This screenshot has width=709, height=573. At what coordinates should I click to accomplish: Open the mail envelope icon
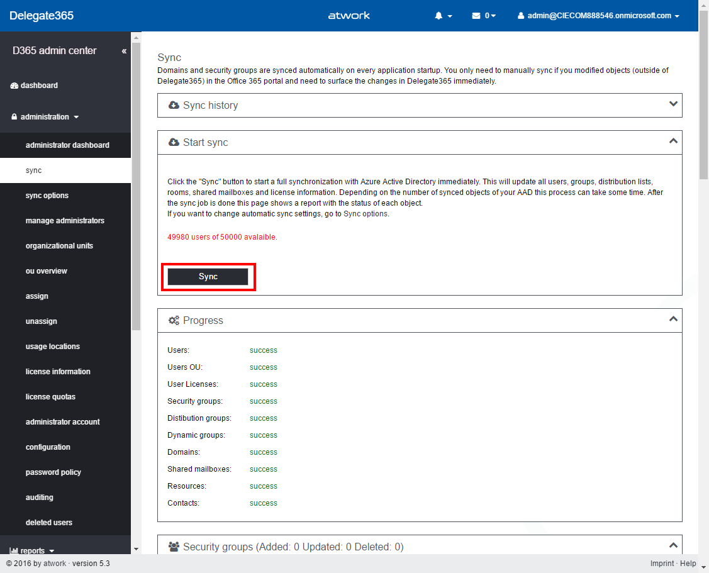tap(476, 16)
